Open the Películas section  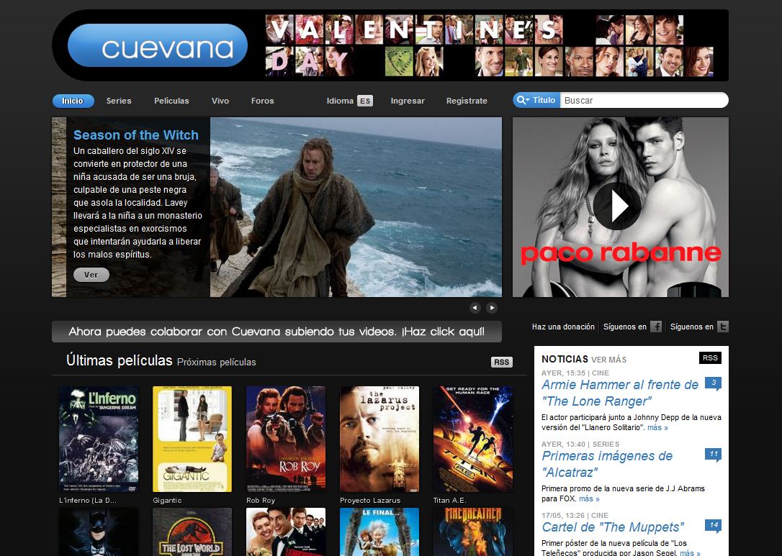pos(171,101)
